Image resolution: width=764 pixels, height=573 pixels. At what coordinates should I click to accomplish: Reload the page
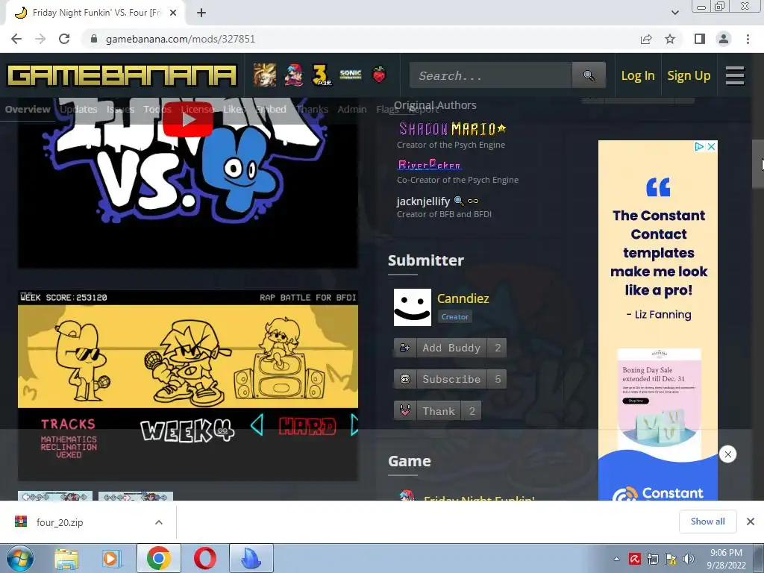(64, 39)
